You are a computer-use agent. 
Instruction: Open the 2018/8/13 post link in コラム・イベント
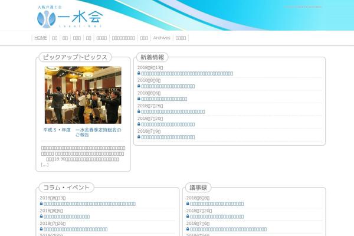pyautogui.click(x=90, y=204)
